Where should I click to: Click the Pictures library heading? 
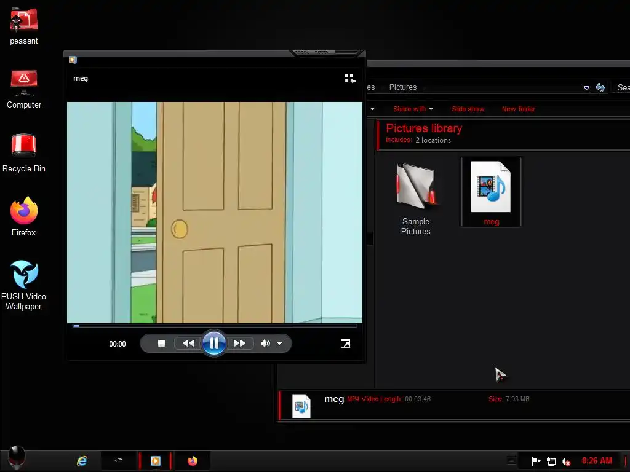424,128
